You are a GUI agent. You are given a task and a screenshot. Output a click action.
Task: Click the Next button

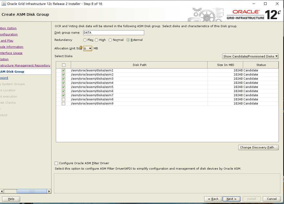click(x=232, y=199)
